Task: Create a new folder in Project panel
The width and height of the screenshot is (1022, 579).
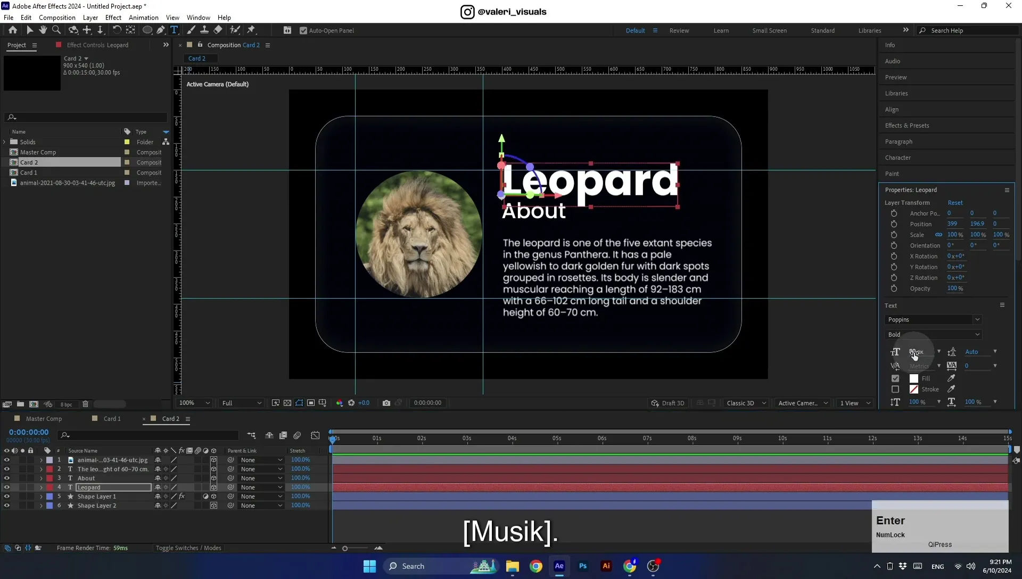Action: [20, 404]
